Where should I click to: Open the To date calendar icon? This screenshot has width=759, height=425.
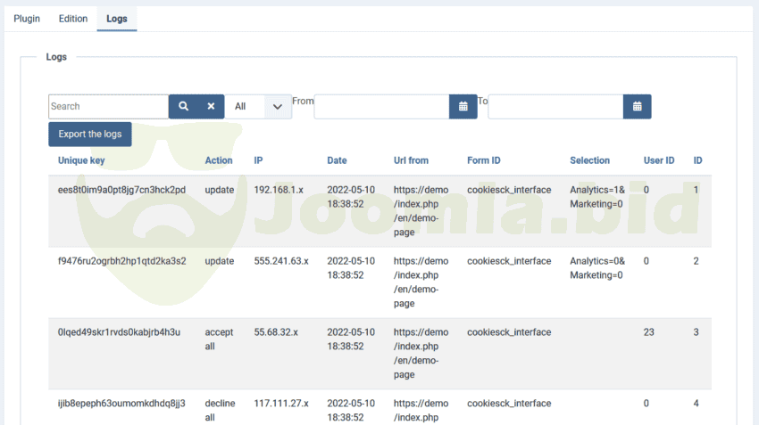pos(637,107)
